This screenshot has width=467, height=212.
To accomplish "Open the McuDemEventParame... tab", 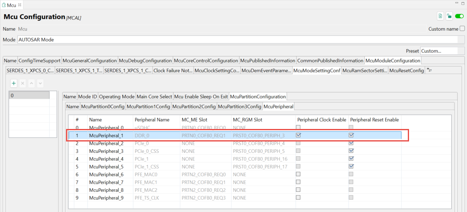I will click(x=266, y=71).
